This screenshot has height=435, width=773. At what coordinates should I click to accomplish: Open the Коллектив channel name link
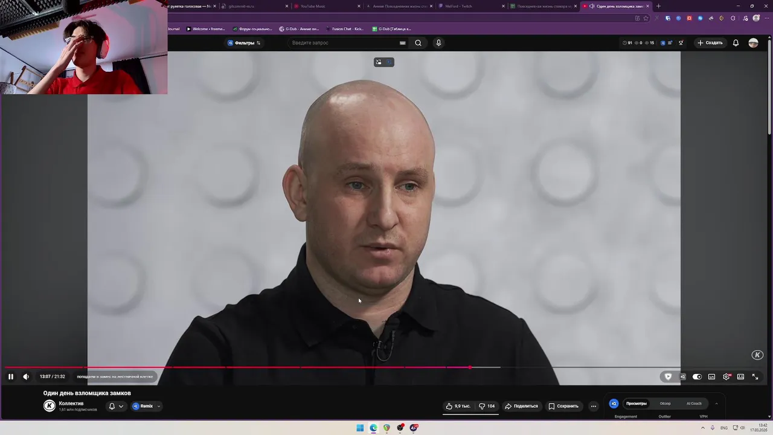tap(71, 403)
